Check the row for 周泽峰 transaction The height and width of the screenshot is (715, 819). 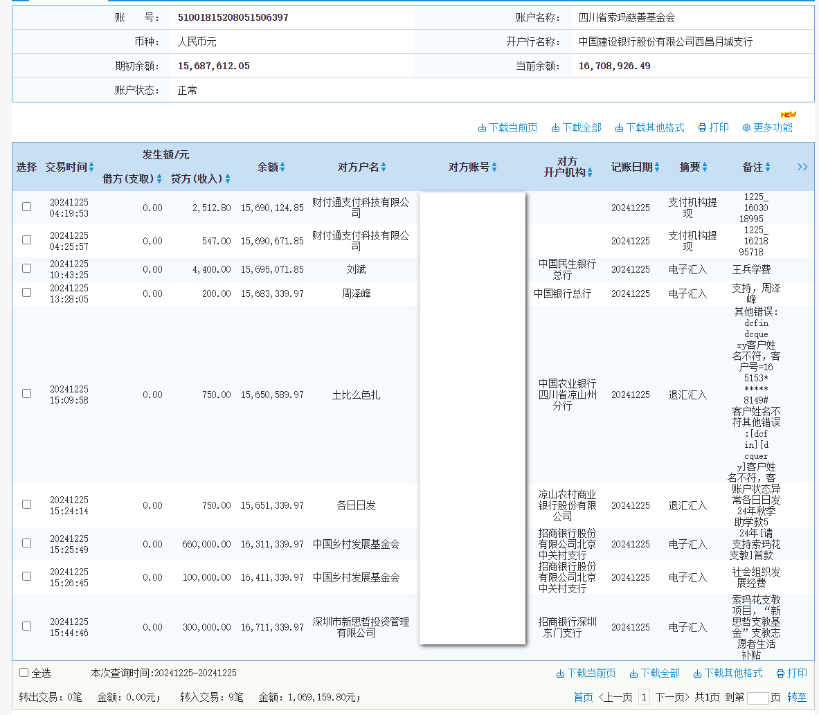point(26,293)
